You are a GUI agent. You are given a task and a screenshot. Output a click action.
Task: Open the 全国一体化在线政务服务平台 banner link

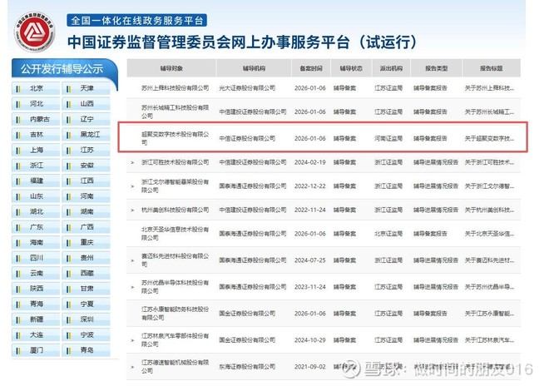coord(137,20)
